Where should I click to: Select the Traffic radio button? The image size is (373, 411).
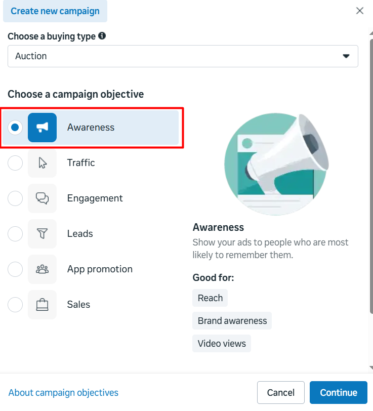pyautogui.click(x=15, y=163)
